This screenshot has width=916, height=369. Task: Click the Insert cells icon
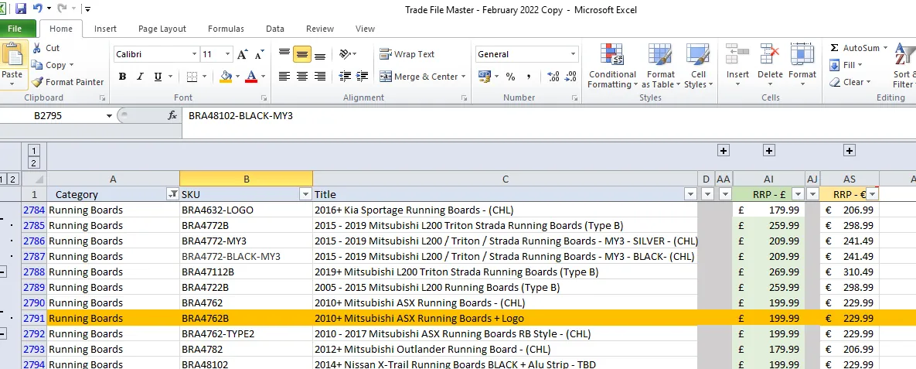[x=737, y=54]
